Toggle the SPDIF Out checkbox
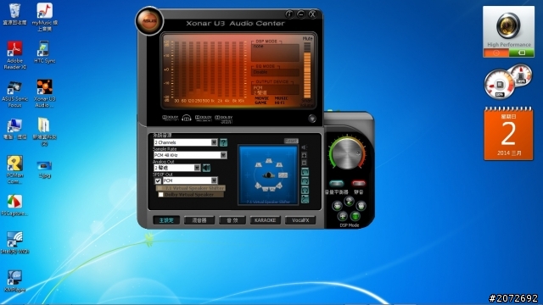This screenshot has width=543, height=305. pos(158,180)
